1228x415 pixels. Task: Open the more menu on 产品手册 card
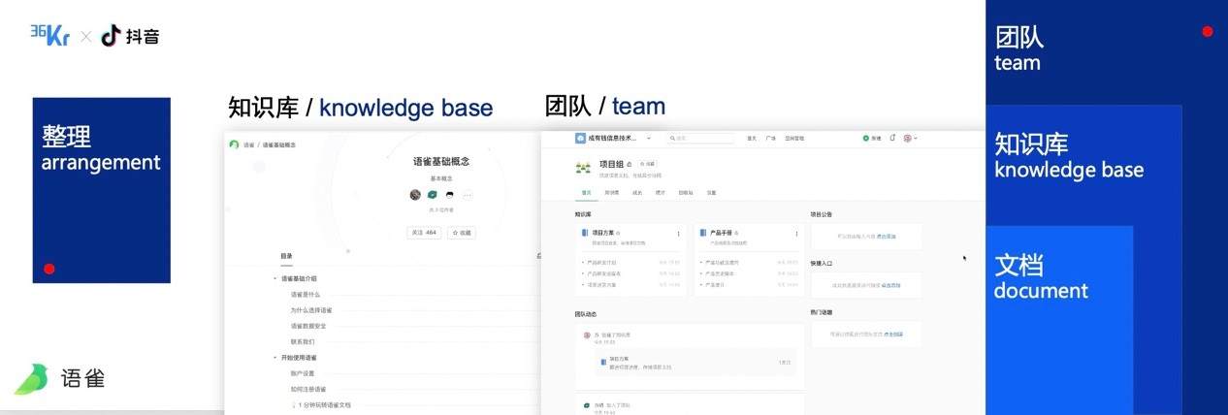[796, 234]
